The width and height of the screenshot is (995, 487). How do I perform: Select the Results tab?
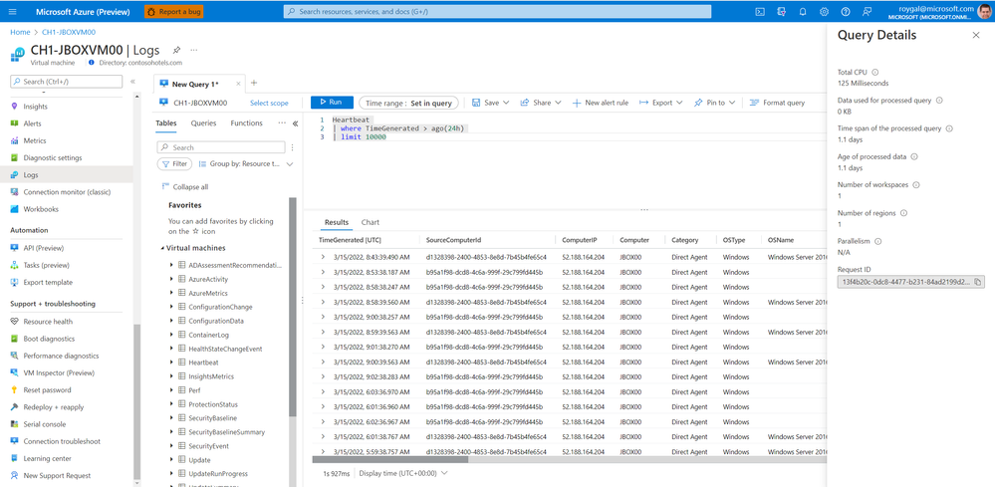click(x=337, y=222)
